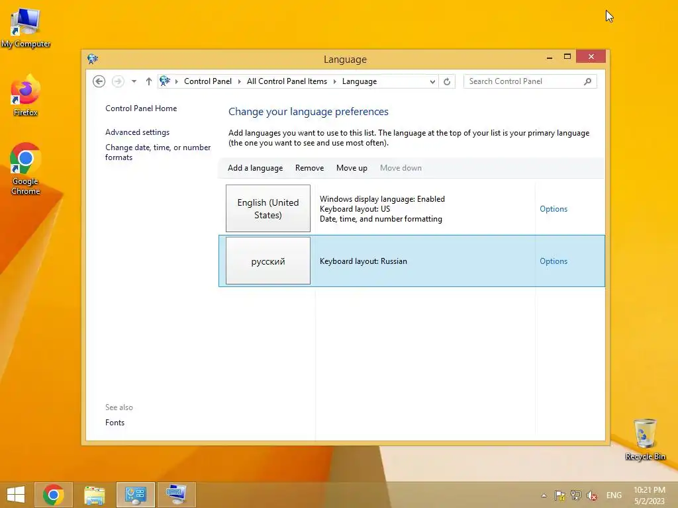
Task: Click the Language breadcrumb
Action: click(360, 81)
